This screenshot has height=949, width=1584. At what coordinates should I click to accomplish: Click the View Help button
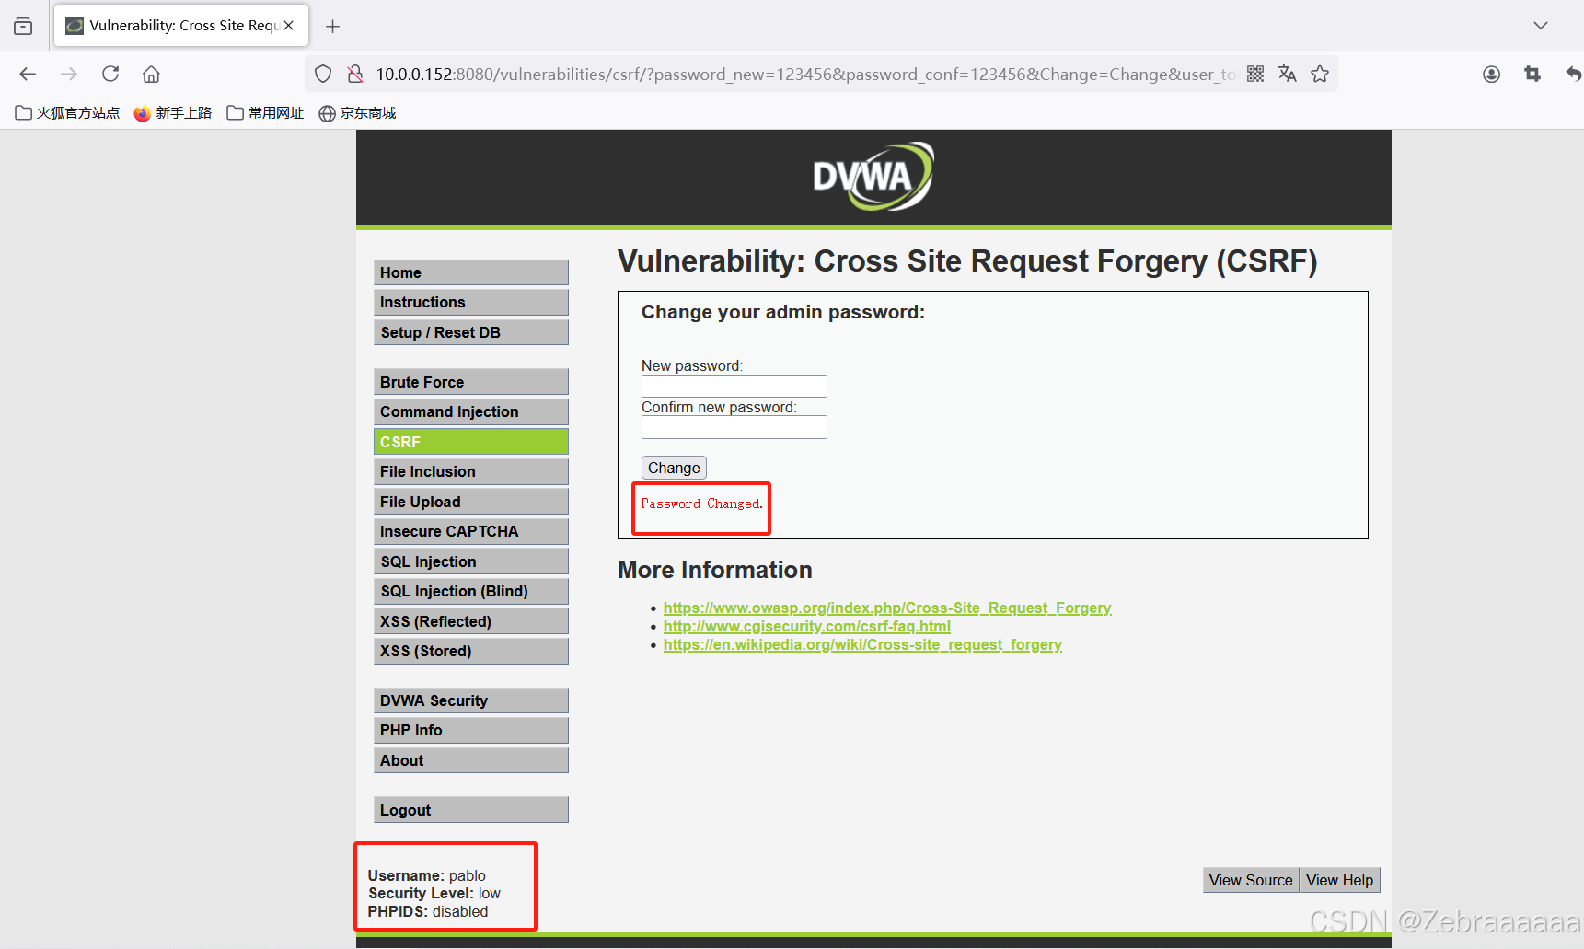1339,880
